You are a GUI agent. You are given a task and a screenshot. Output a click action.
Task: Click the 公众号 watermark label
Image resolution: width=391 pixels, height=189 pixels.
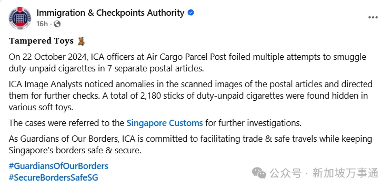point(285,173)
